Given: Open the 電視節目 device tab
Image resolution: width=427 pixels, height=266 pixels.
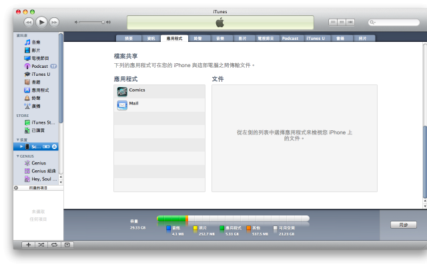Looking at the screenshot, I should [x=266, y=39].
